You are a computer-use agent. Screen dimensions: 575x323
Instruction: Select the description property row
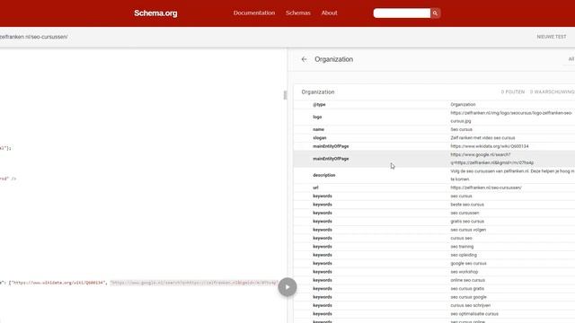pos(434,176)
